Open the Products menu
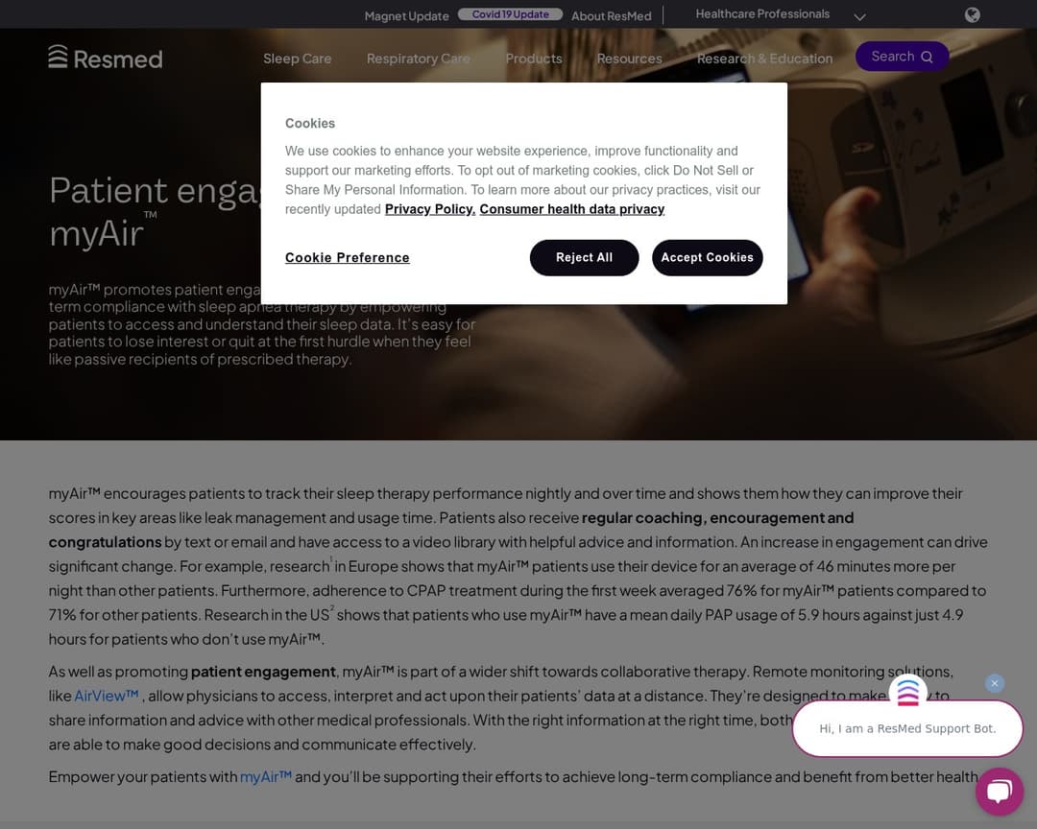Viewport: 1037px width, 829px height. click(x=534, y=59)
